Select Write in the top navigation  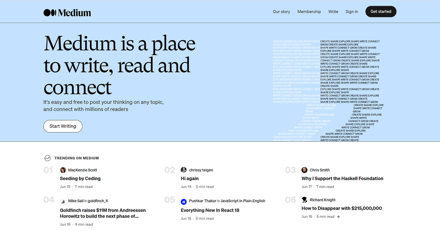[x=333, y=11]
